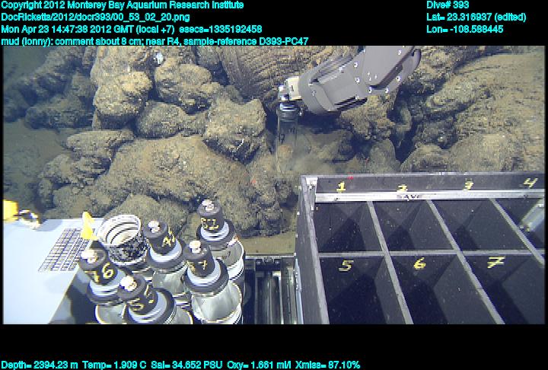Click the copyright Monterey Bay Aquarium text
The height and width of the screenshot is (370, 548).
click(123, 5)
